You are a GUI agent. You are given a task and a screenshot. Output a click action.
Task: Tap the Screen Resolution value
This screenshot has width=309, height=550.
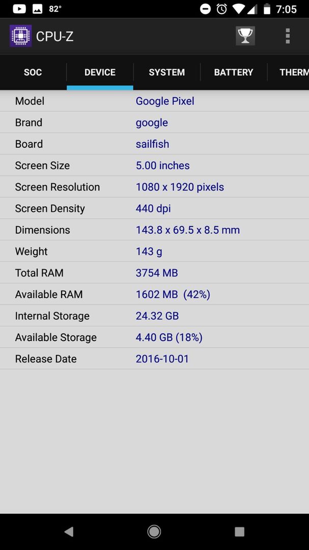click(180, 187)
